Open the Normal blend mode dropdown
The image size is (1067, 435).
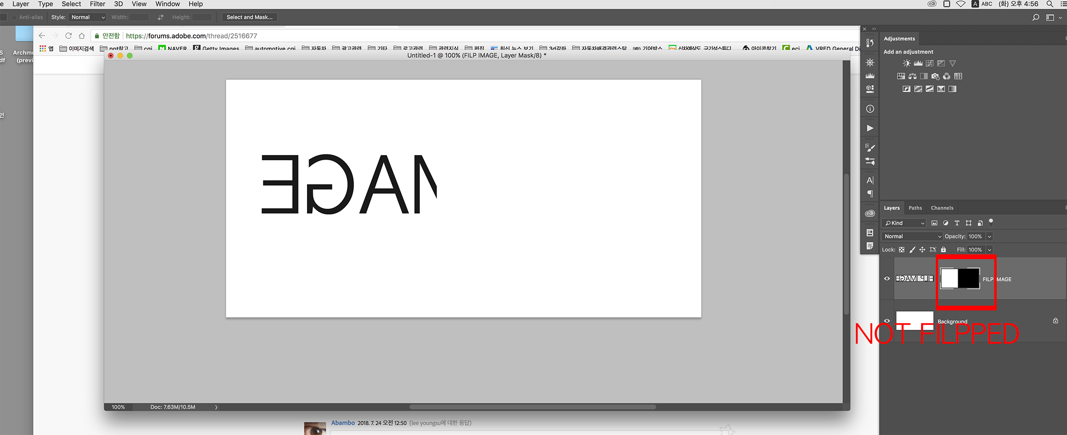pos(911,236)
